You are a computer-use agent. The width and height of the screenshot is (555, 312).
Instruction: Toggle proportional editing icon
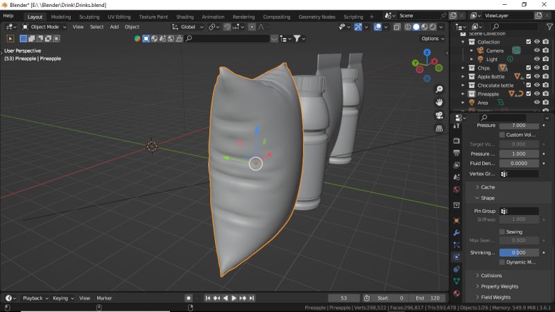pos(252,27)
